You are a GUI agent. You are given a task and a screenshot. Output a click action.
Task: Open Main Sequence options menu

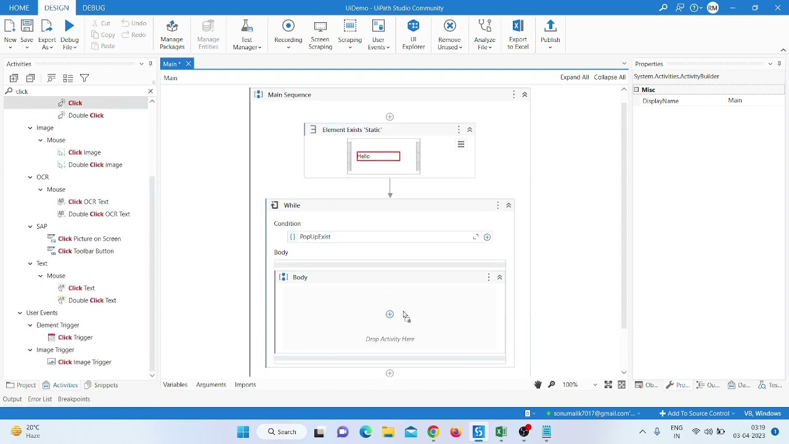[x=513, y=95]
